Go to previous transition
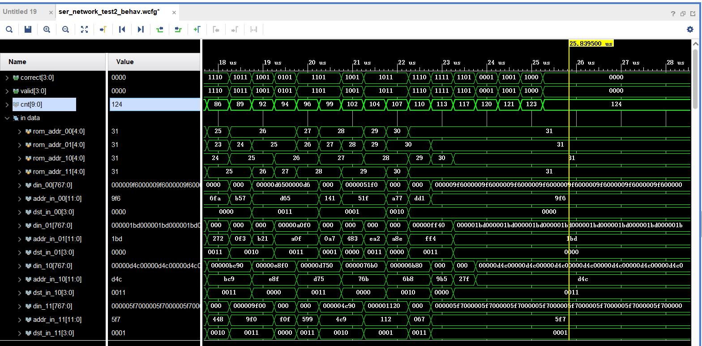702x346 pixels. coord(159,30)
